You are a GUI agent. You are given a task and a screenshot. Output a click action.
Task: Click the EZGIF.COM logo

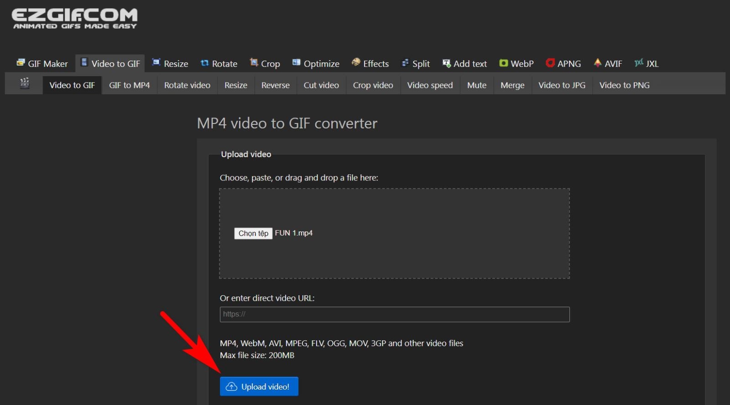pos(74,19)
